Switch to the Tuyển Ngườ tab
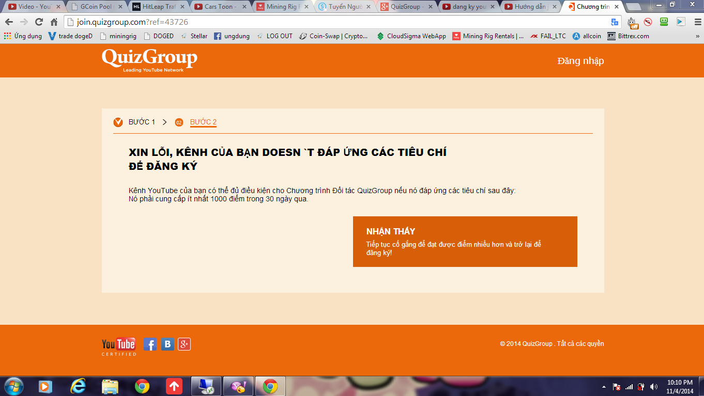Viewport: 704px width, 396px height. [345, 7]
